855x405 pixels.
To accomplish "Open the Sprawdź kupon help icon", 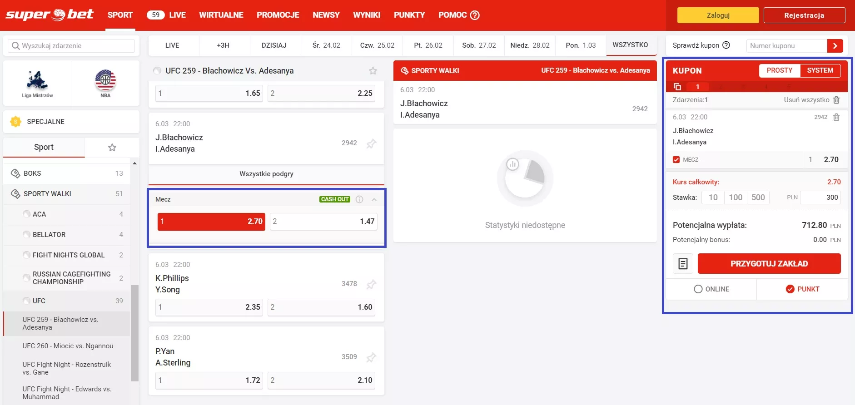I will point(726,45).
